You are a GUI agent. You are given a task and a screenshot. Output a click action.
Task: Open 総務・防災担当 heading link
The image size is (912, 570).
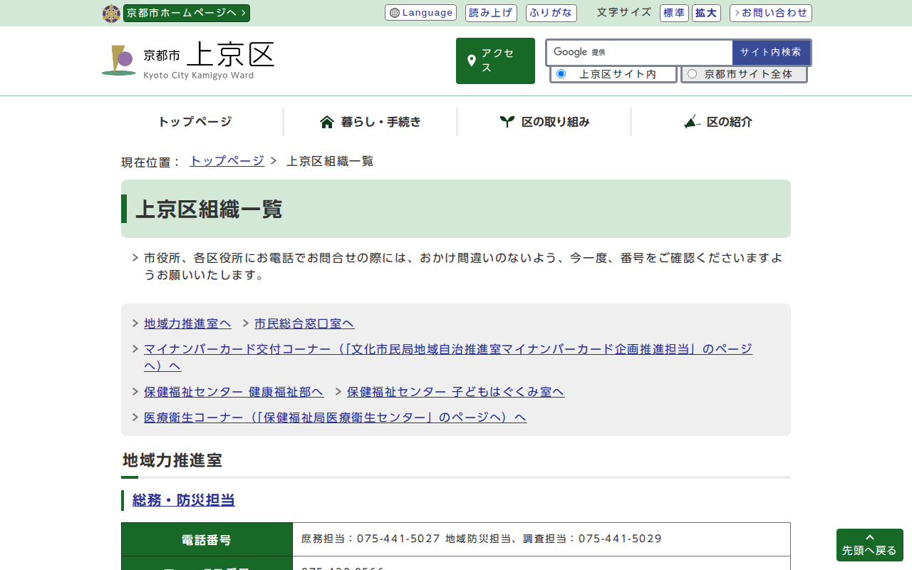184,500
